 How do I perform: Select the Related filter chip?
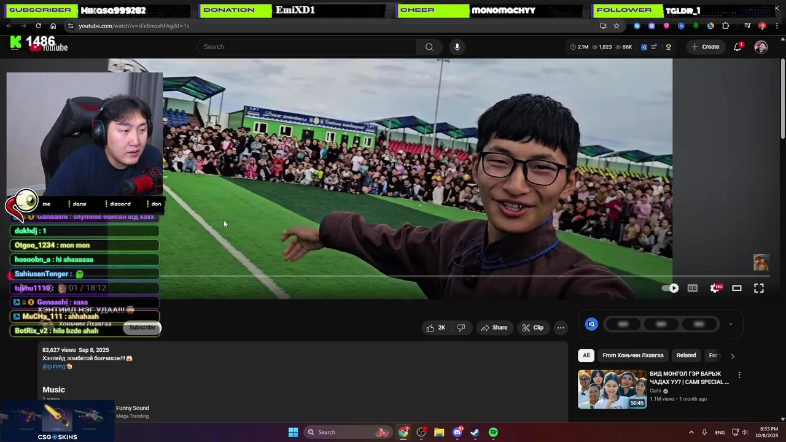pos(686,355)
